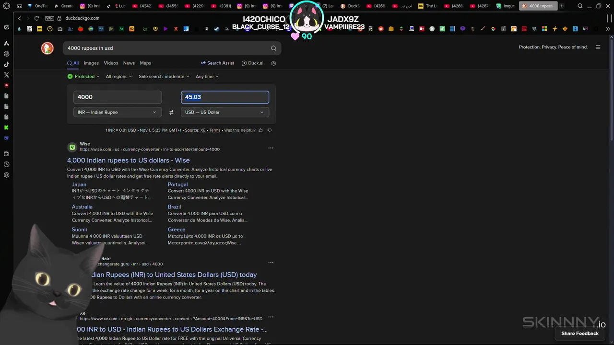Open the INR — Indian Rupee currency dropdown
Screen dimensions: 614x345
click(x=118, y=112)
